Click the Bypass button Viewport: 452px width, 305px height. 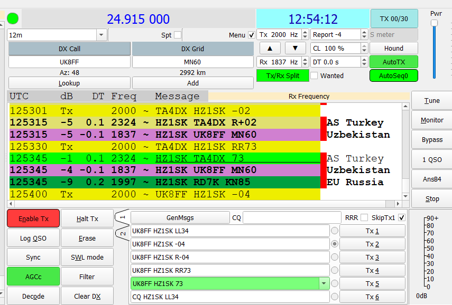[x=432, y=139]
